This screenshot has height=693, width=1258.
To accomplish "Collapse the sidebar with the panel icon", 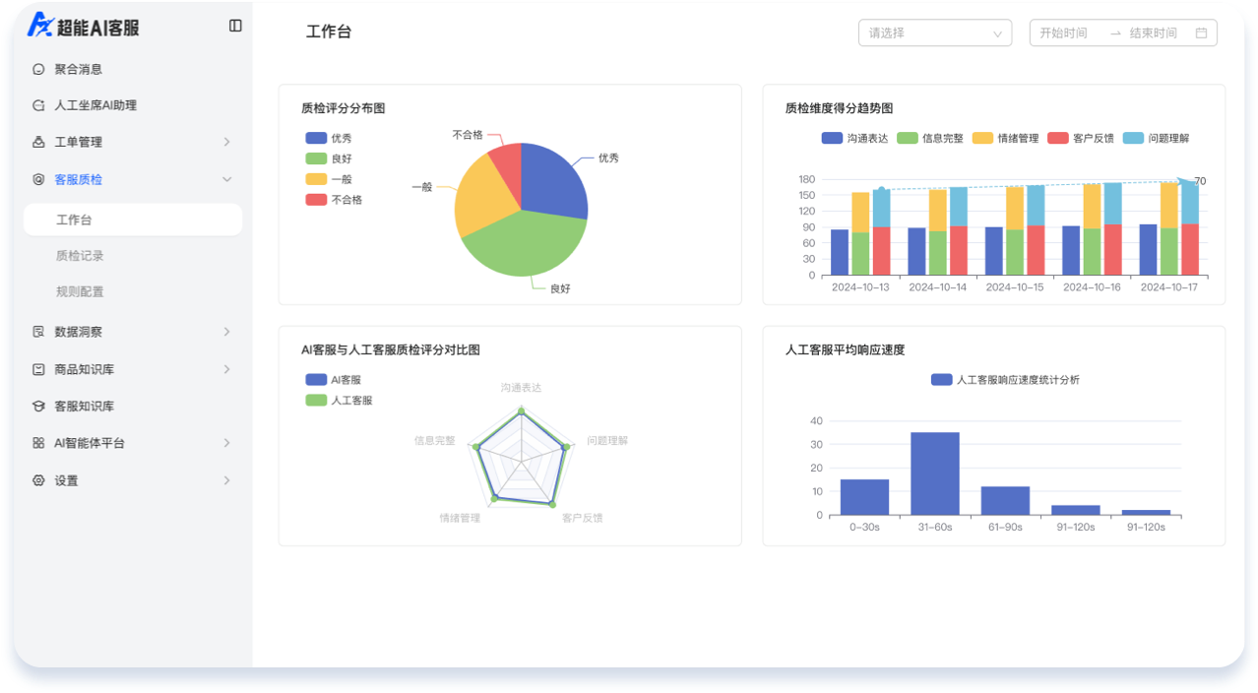I will pos(235,26).
